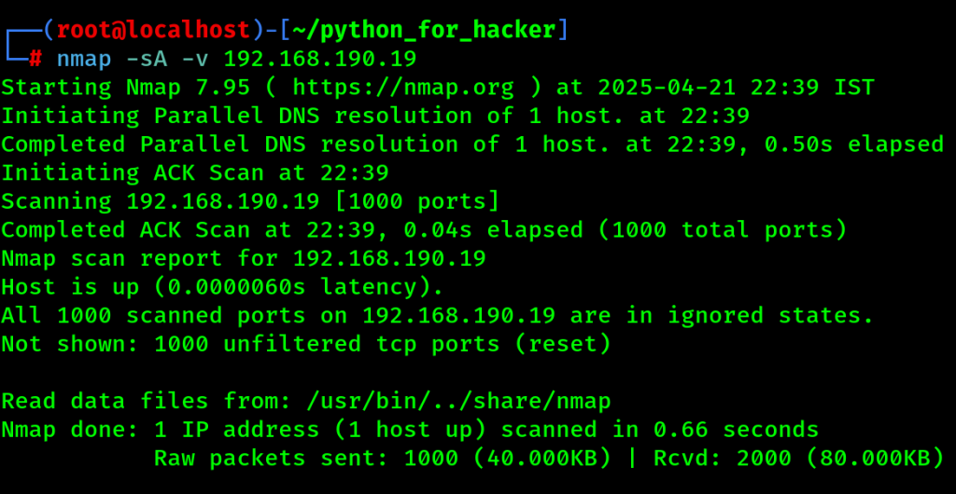Click the -v verbose flag
956x494 pixels.
tap(195, 59)
